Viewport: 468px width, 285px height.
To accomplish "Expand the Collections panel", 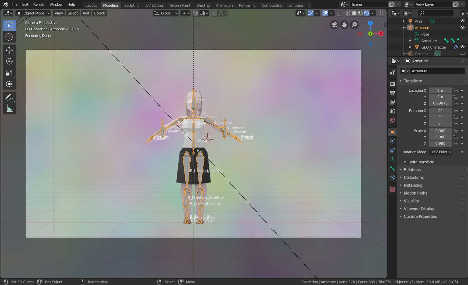I will pos(413,178).
